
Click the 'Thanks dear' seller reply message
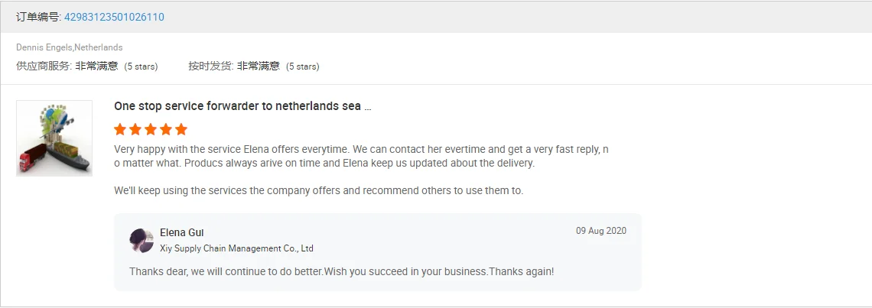(x=341, y=271)
